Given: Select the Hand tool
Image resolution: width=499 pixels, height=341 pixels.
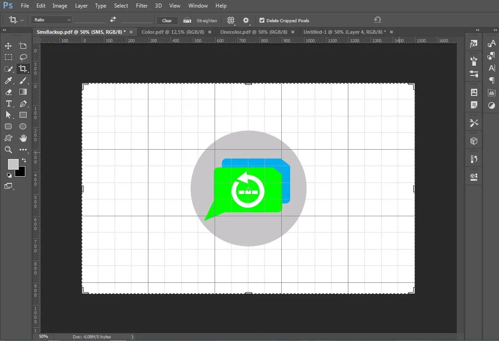Looking at the screenshot, I should (23, 138).
